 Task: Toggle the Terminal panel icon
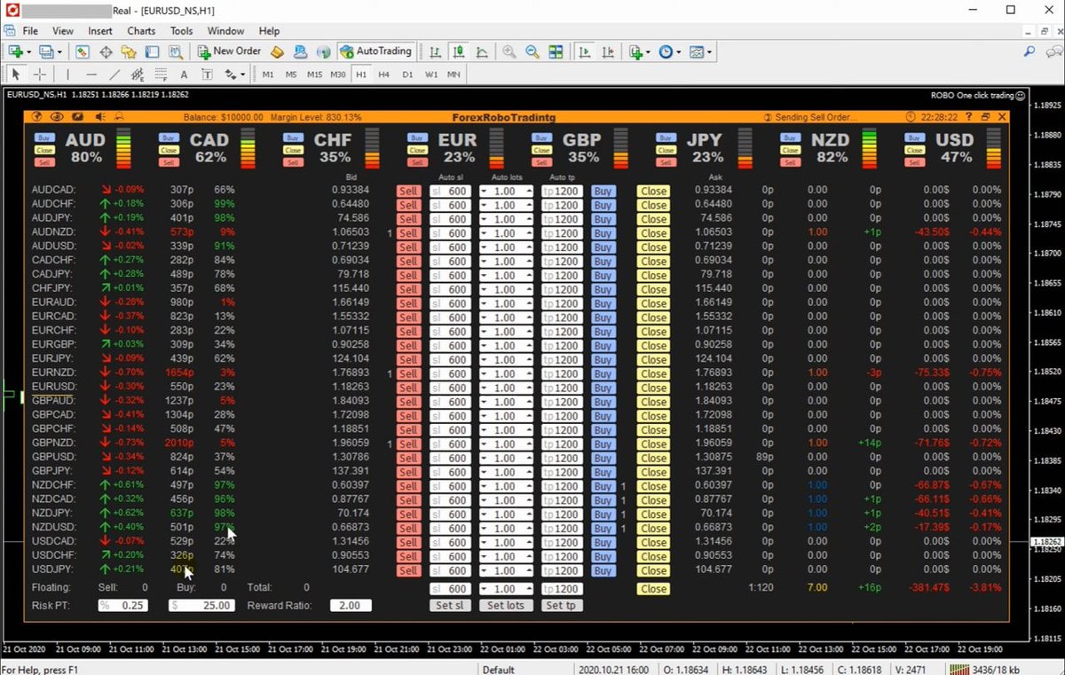point(152,52)
